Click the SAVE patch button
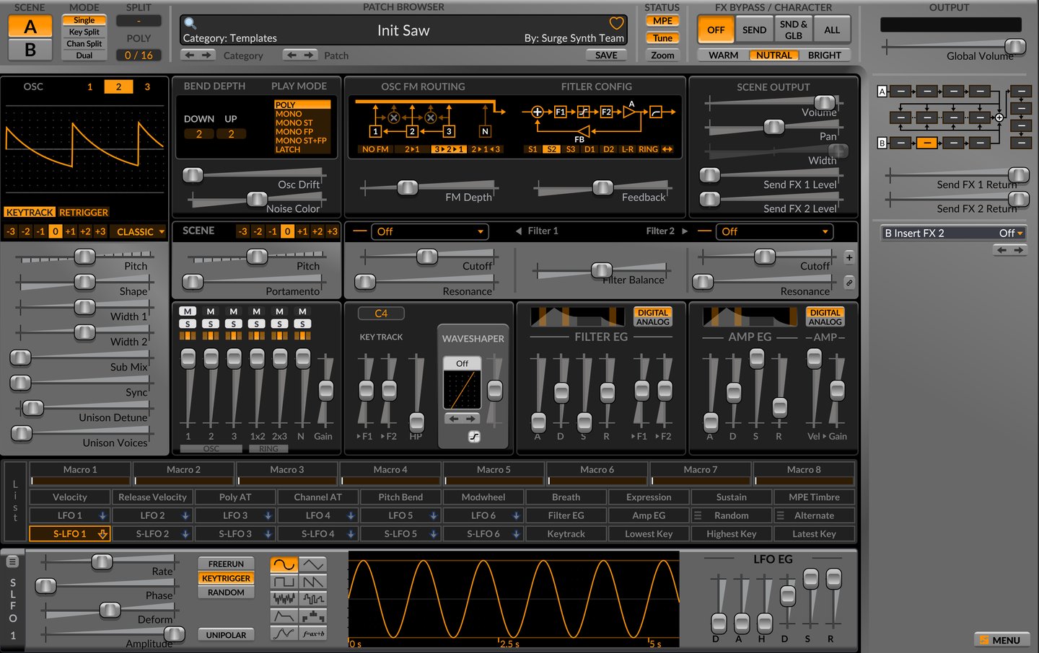The width and height of the screenshot is (1039, 653). [x=606, y=55]
